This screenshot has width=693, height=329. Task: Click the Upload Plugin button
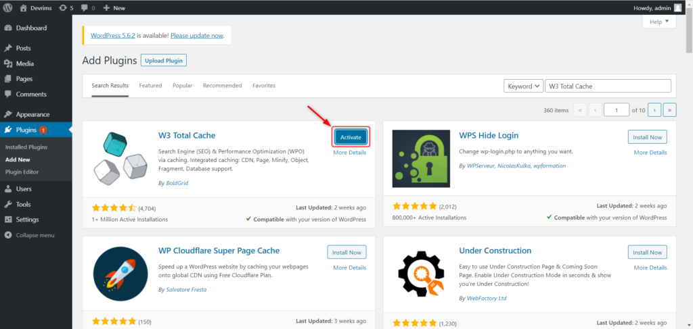[x=164, y=60]
